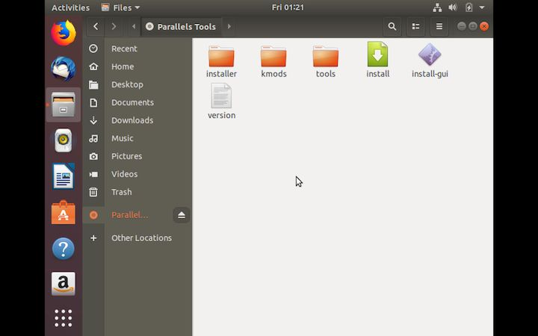Open the Activities overview
The image size is (538, 336).
coord(70,7)
